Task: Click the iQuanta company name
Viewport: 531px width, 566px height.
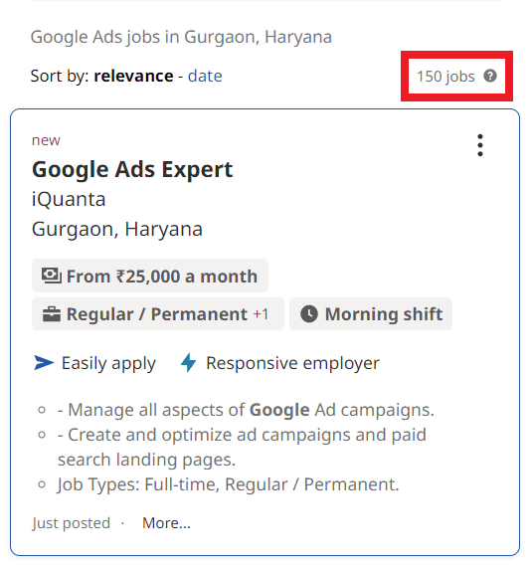Action: tap(69, 199)
